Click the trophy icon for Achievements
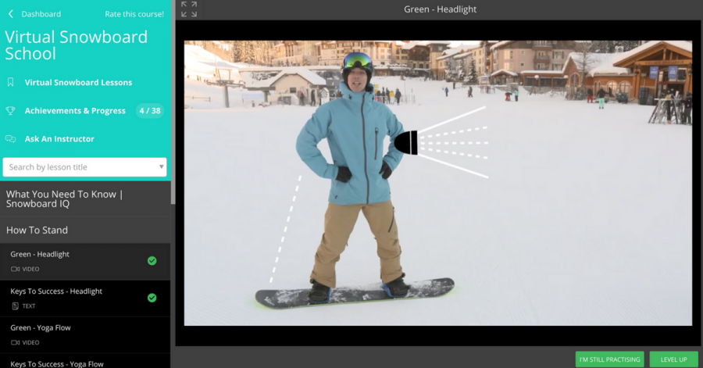 pyautogui.click(x=10, y=111)
